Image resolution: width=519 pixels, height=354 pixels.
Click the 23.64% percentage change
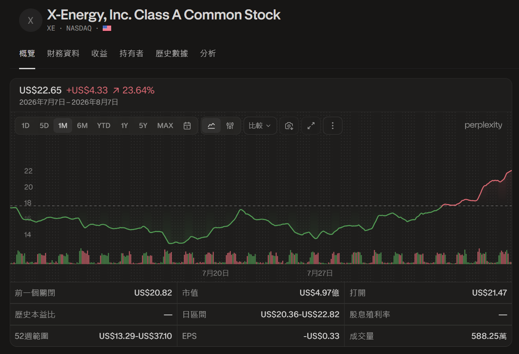click(138, 90)
